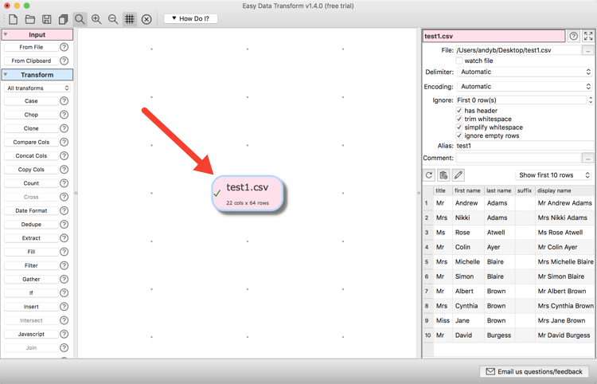Create a new file from toolbar

pyautogui.click(x=14, y=19)
